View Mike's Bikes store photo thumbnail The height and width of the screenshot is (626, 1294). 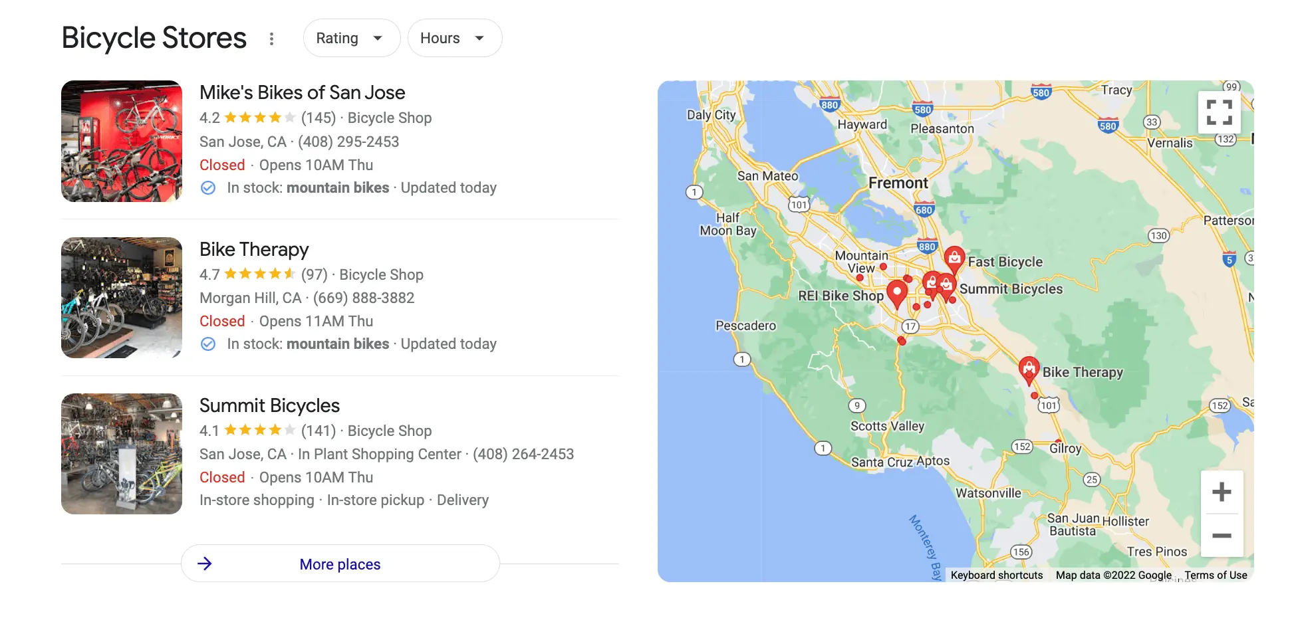point(122,141)
